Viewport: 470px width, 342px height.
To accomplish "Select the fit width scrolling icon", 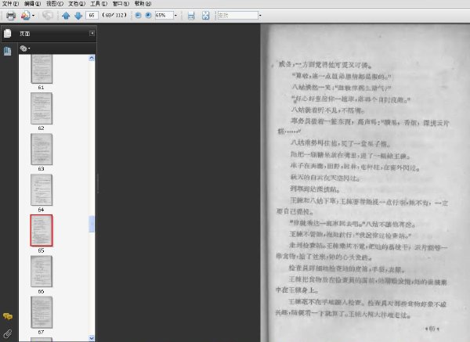I will (x=191, y=16).
